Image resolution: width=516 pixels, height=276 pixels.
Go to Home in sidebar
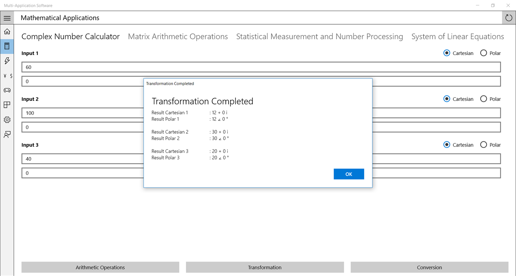tap(7, 31)
